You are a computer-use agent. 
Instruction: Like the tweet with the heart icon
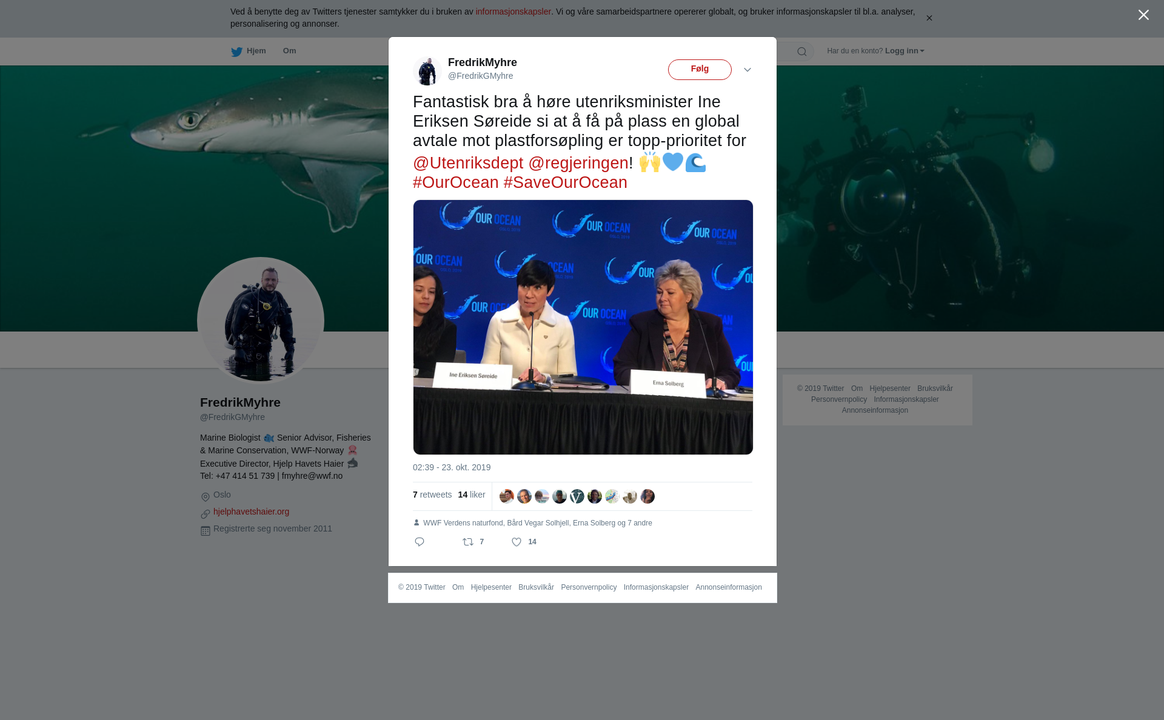coord(517,542)
